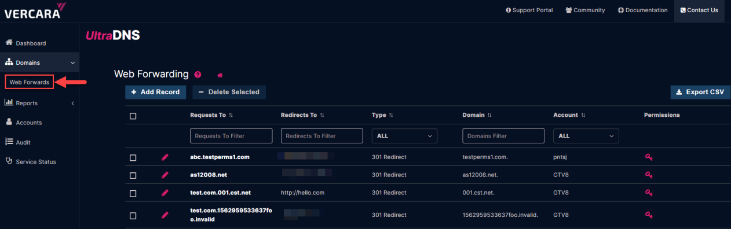Image resolution: width=731 pixels, height=229 pixels.
Task: Edit the test.com.001.cst.net record pencil
Action: (x=165, y=193)
